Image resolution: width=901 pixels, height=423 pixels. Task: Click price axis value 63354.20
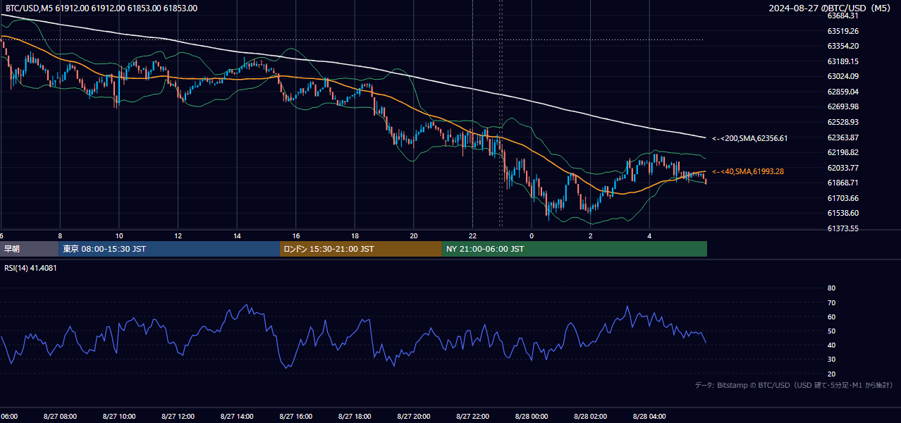pyautogui.click(x=842, y=46)
